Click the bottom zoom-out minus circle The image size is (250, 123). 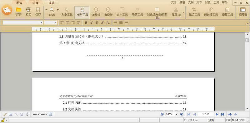(162, 114)
